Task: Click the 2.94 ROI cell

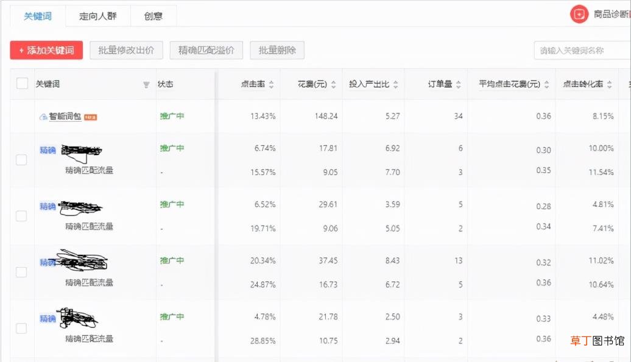Action: click(x=392, y=341)
